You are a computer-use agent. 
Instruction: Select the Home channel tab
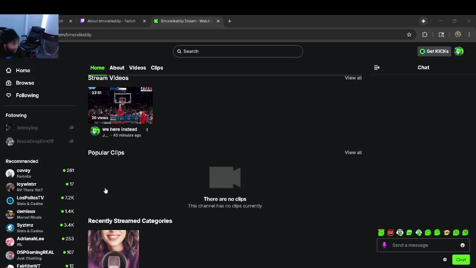pyautogui.click(x=97, y=68)
